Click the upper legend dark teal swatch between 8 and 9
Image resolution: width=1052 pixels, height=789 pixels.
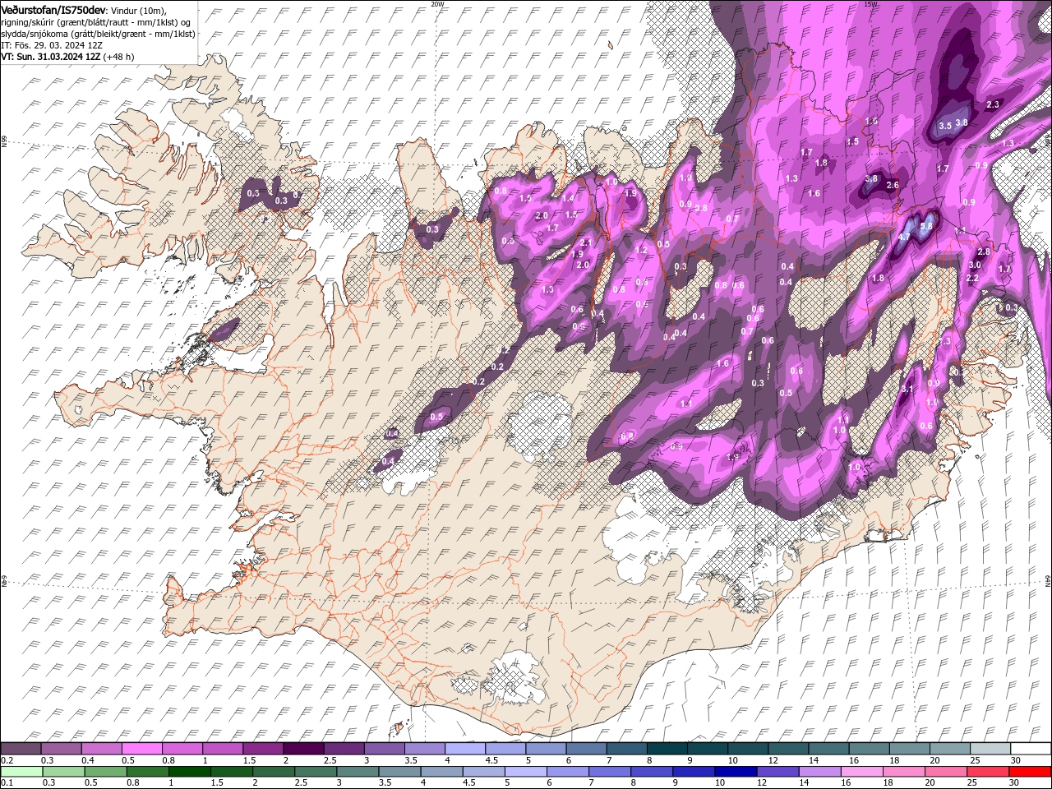coord(667,749)
